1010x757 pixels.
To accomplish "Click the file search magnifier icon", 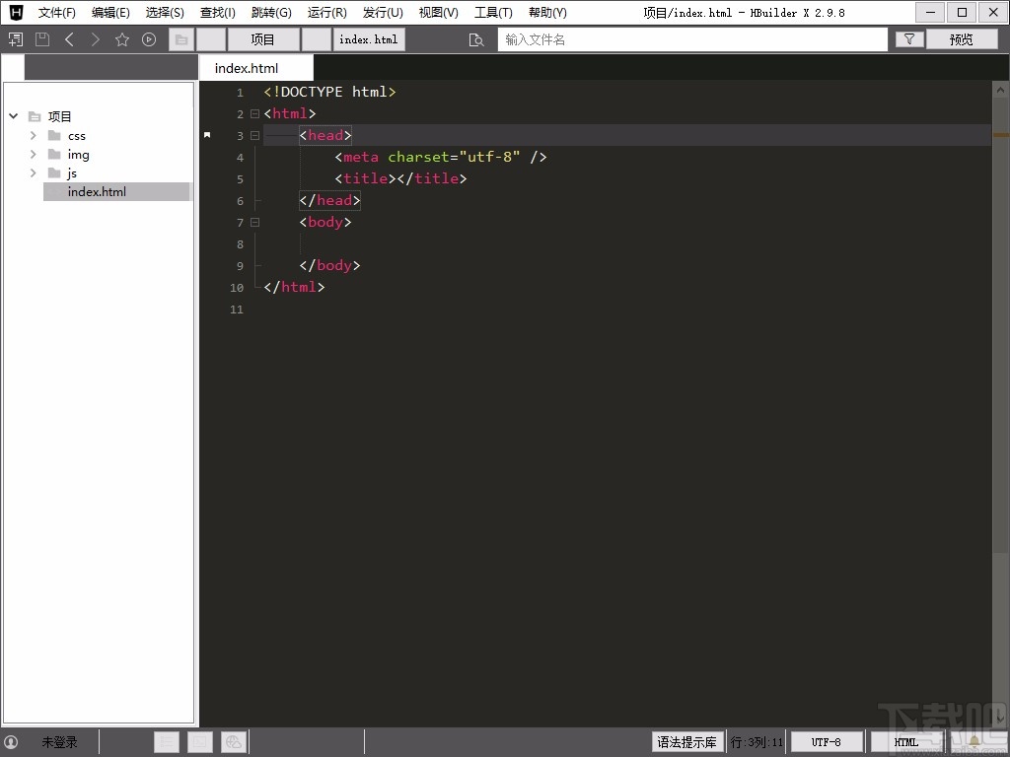I will 476,39.
